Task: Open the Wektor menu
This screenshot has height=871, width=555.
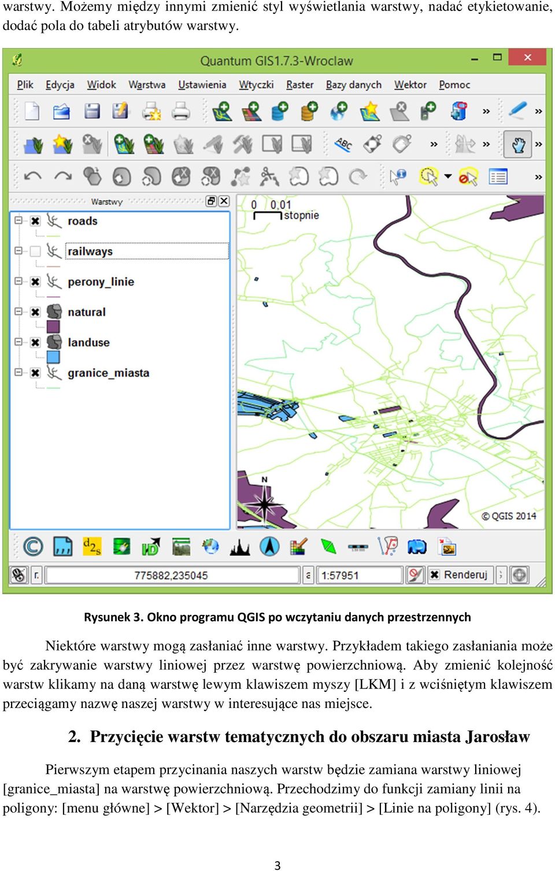Action: [410, 84]
